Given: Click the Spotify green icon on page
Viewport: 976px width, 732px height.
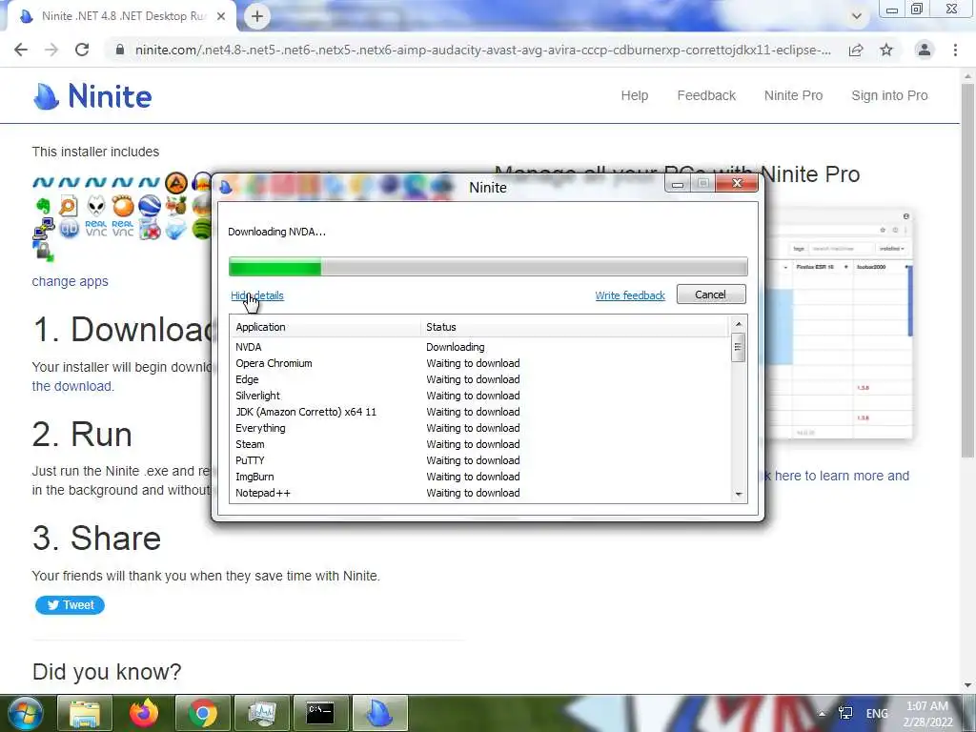Looking at the screenshot, I should [x=202, y=229].
